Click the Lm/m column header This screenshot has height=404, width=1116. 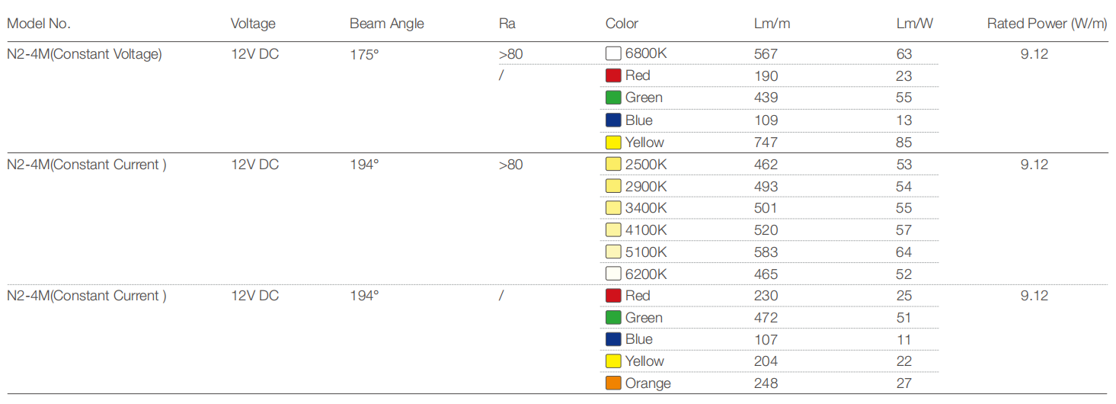tap(772, 24)
